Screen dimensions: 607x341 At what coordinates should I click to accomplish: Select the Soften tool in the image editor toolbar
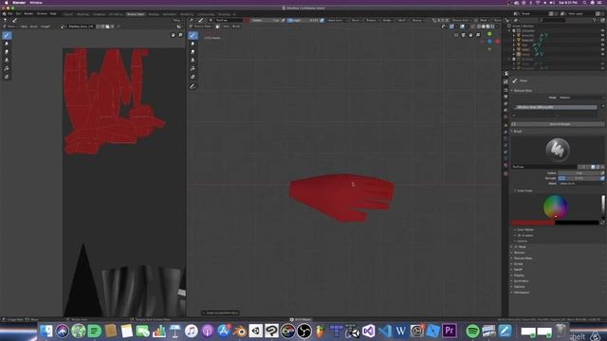pyautogui.click(x=7, y=44)
